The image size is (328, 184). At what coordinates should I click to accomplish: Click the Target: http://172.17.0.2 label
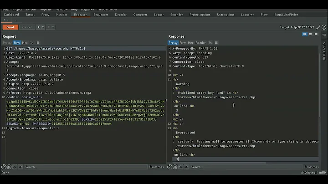[297, 27]
